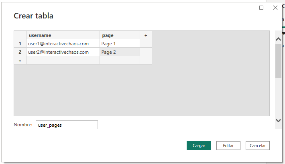This screenshot has width=285, height=164.
Task: Cancel the table creation dialog
Action: coord(258,146)
